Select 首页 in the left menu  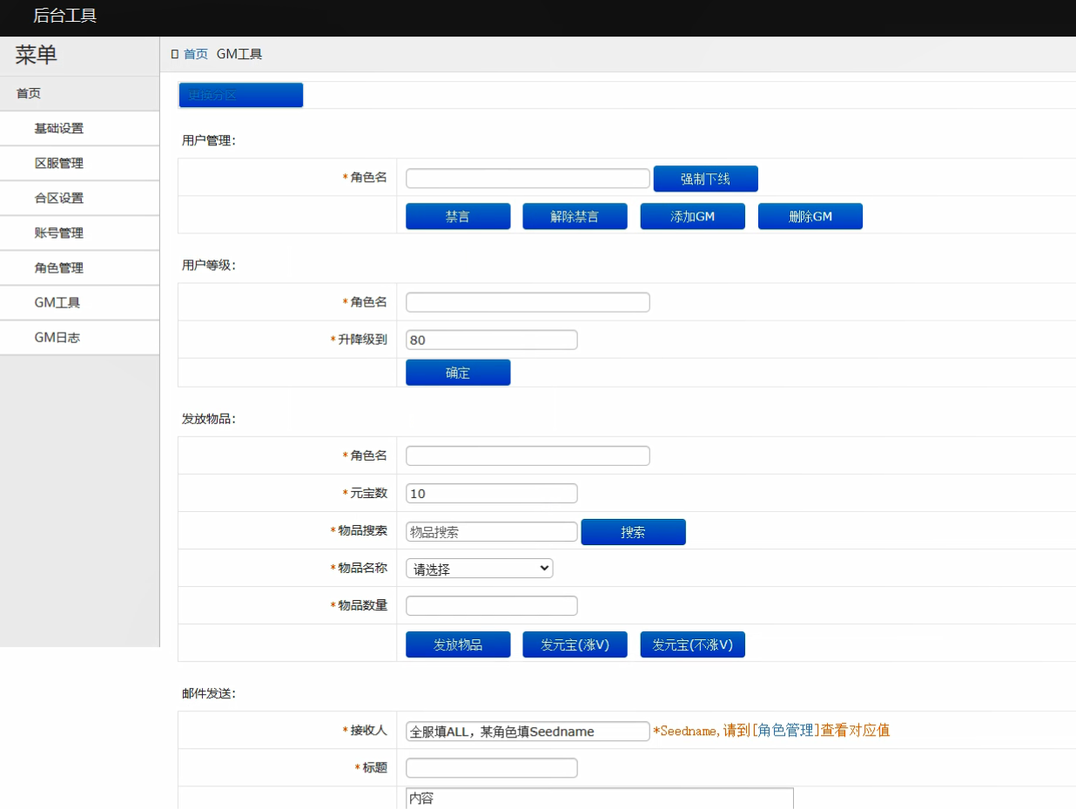pos(79,93)
